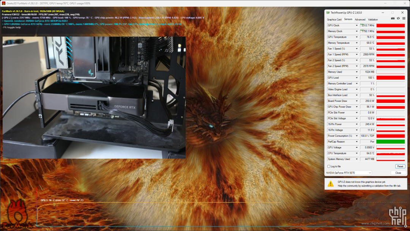Click the FurMark Burn-in test header line

click(x=33, y=11)
